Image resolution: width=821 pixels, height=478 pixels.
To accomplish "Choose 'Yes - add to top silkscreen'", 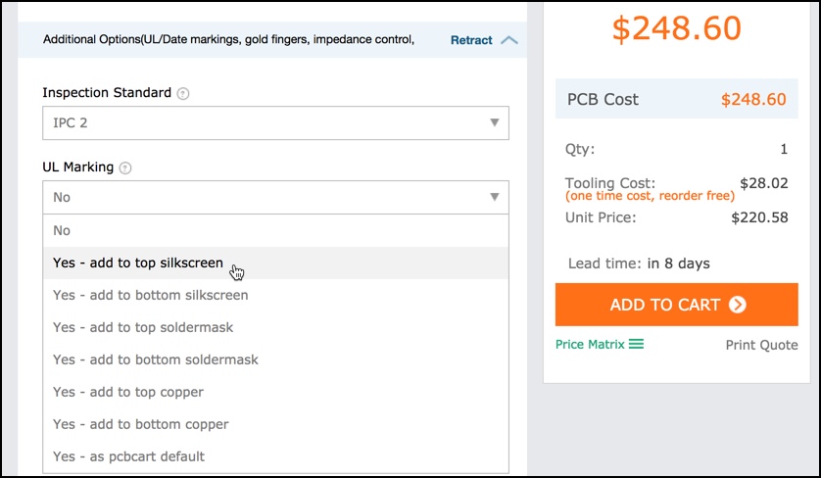I will click(138, 263).
